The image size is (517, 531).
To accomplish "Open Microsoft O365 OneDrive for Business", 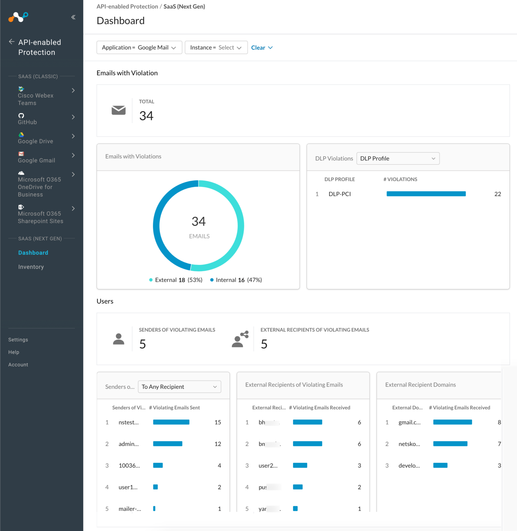I will [39, 184].
